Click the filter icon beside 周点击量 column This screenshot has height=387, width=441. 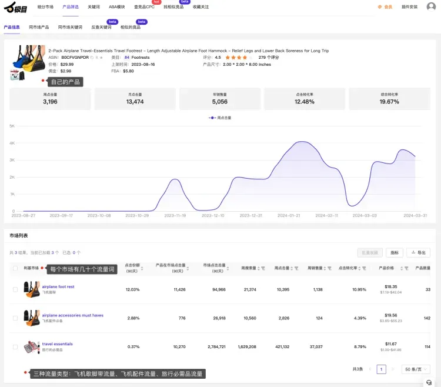pyautogui.click(x=295, y=268)
